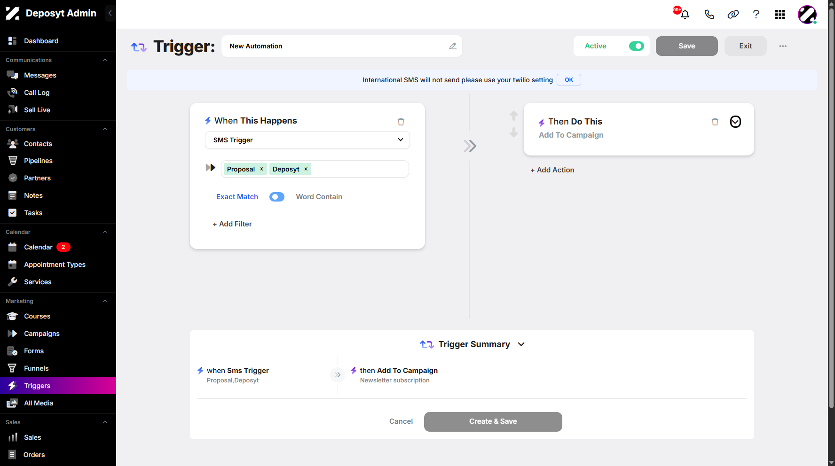The width and height of the screenshot is (835, 466).
Task: Open the help question mark icon
Action: pyautogui.click(x=756, y=15)
